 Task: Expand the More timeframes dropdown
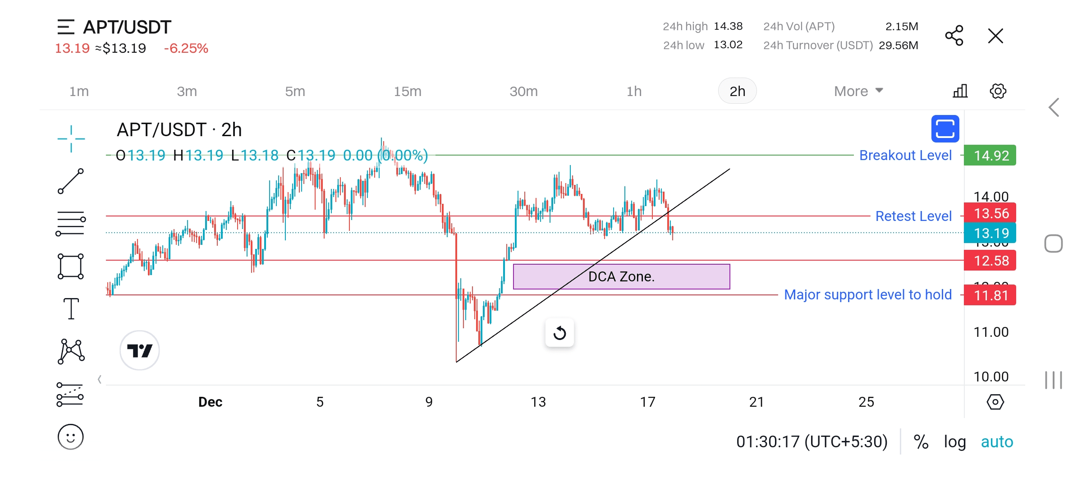coord(858,91)
